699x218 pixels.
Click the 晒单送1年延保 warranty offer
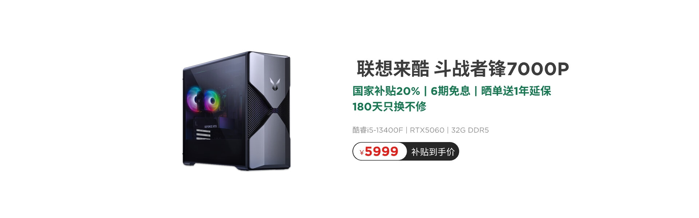[x=516, y=91]
